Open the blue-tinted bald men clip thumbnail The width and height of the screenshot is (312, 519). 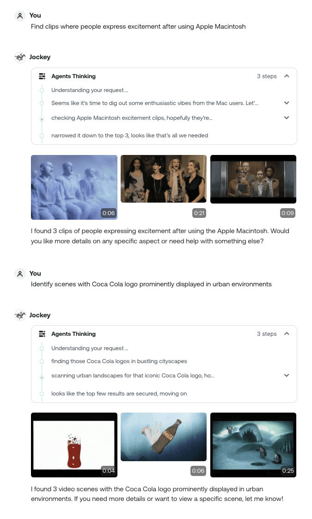[x=74, y=187]
